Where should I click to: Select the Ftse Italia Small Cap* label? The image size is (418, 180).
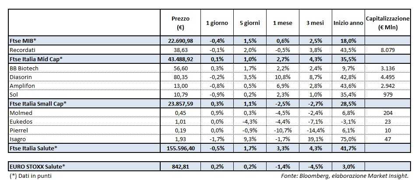[38, 104]
